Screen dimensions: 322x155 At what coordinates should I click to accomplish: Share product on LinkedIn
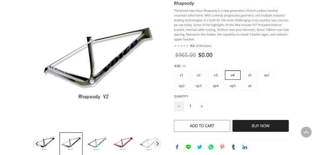coord(245,147)
